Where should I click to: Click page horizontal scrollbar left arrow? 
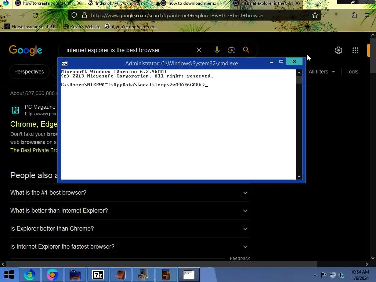coord(3,264)
